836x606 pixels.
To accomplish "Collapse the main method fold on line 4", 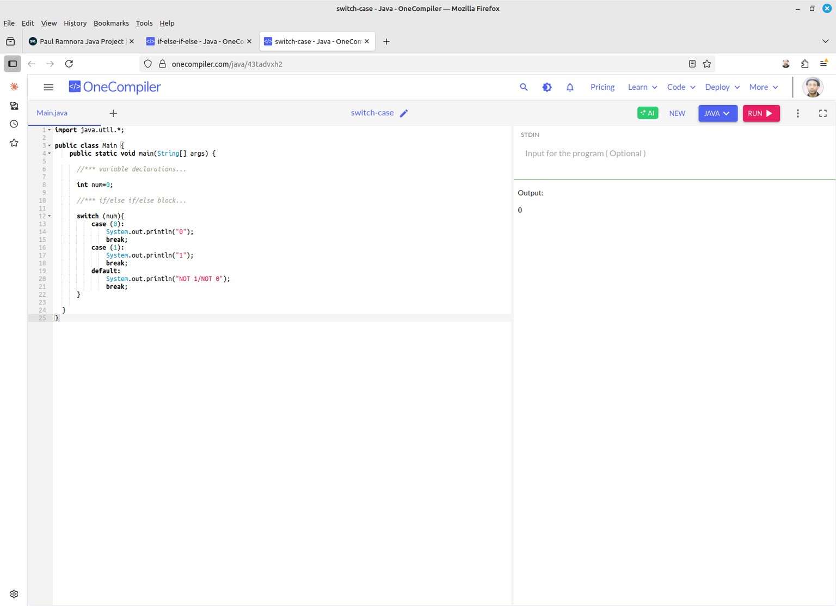I will [50, 154].
